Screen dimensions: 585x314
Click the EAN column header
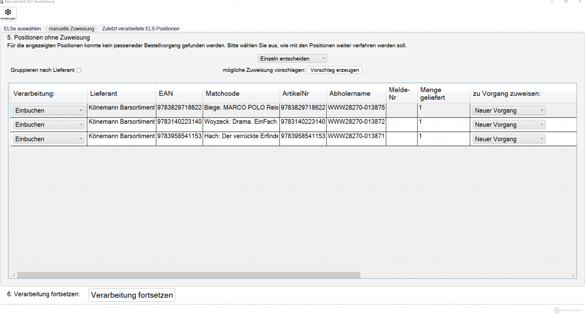pos(166,93)
